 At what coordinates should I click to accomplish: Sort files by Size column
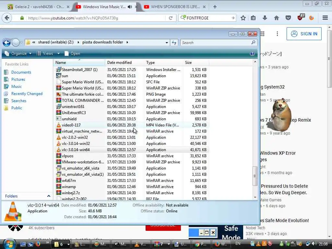196,63
